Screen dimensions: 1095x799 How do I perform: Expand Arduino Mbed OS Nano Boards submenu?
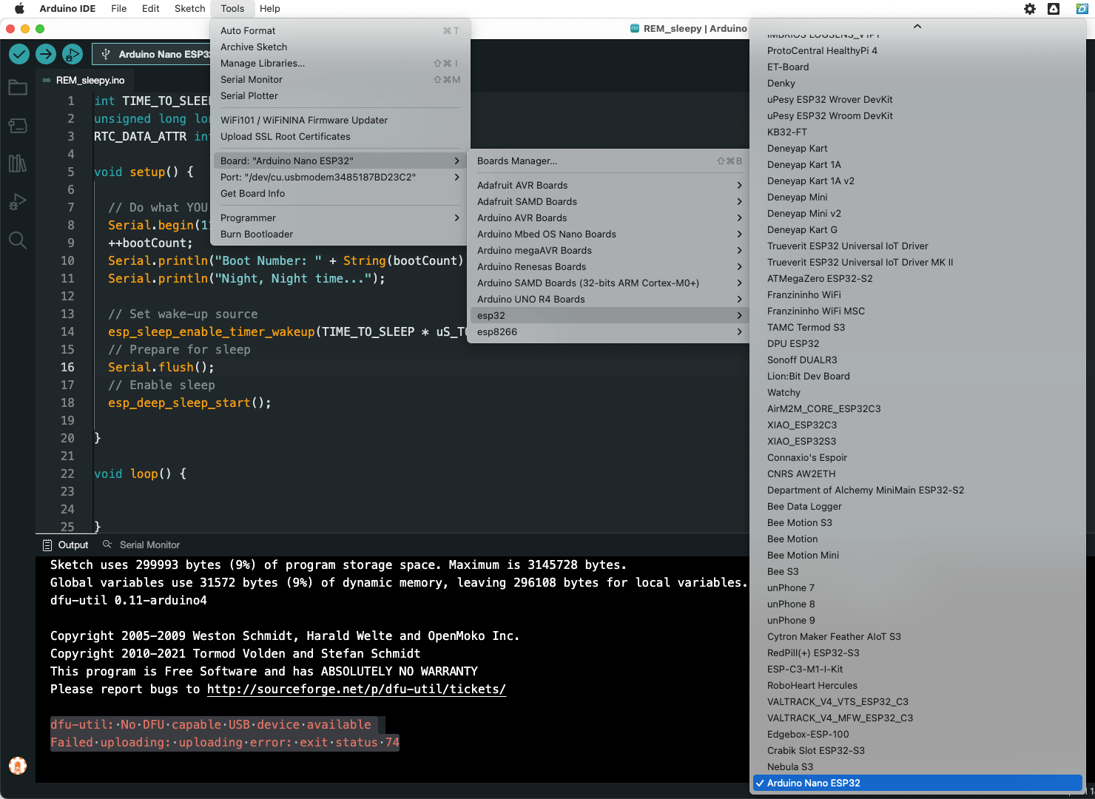pyautogui.click(x=609, y=234)
